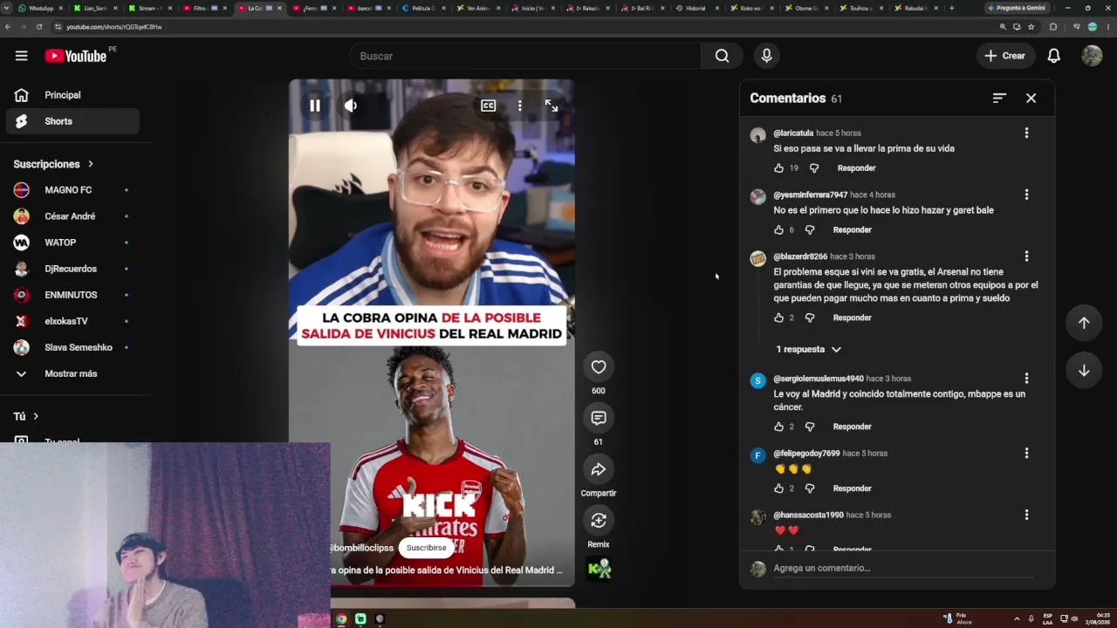Image resolution: width=1117 pixels, height=628 pixels.
Task: Expand the Suscripciones section
Action: pyautogui.click(x=53, y=164)
